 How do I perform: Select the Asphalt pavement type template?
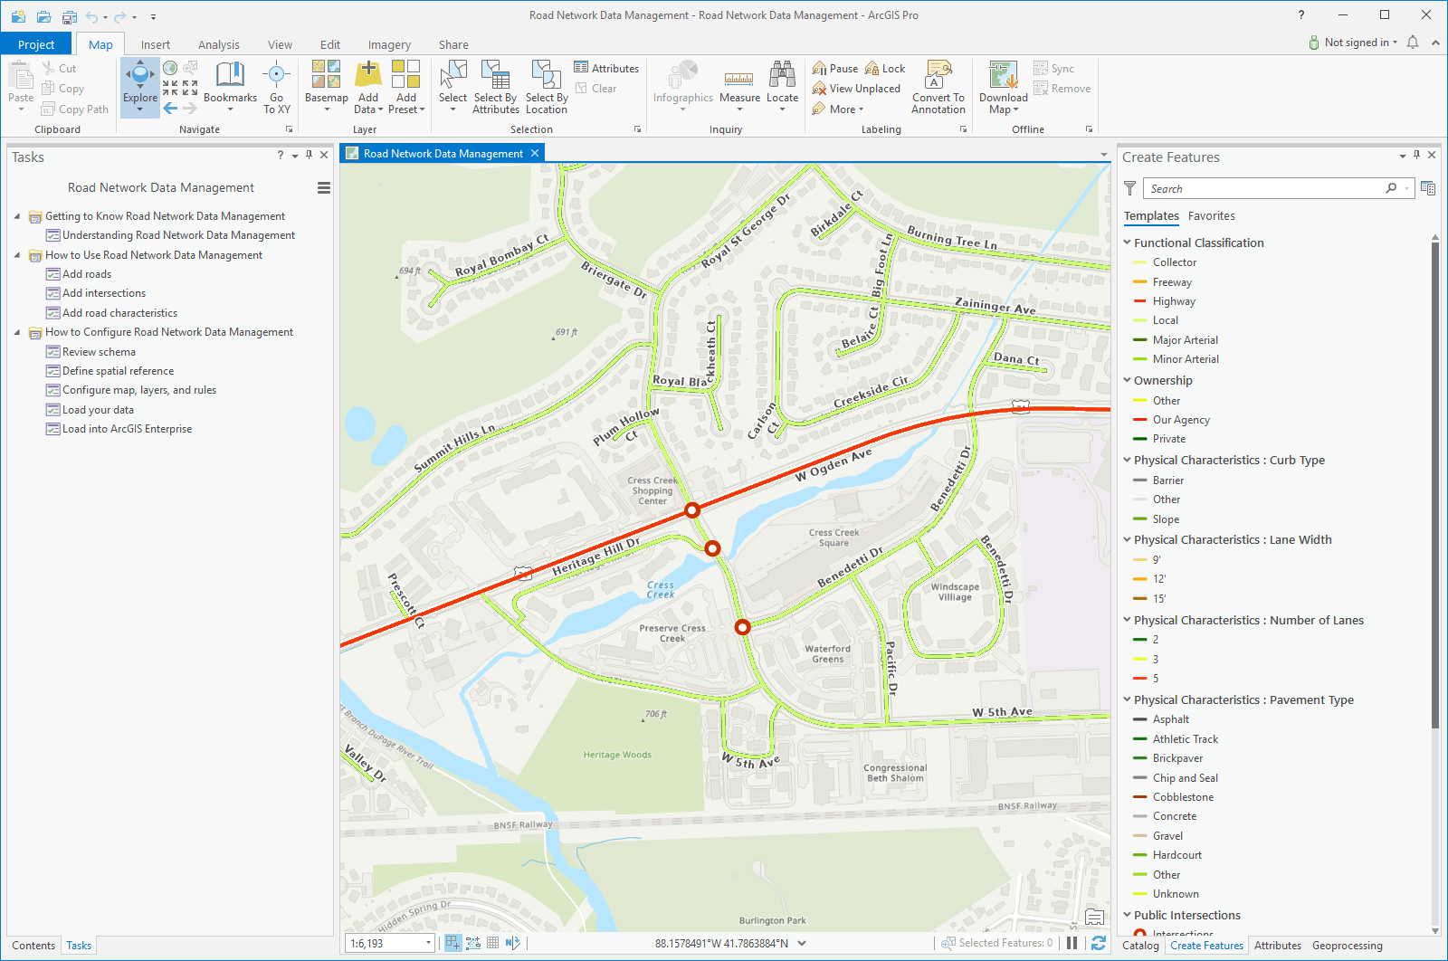(1171, 718)
